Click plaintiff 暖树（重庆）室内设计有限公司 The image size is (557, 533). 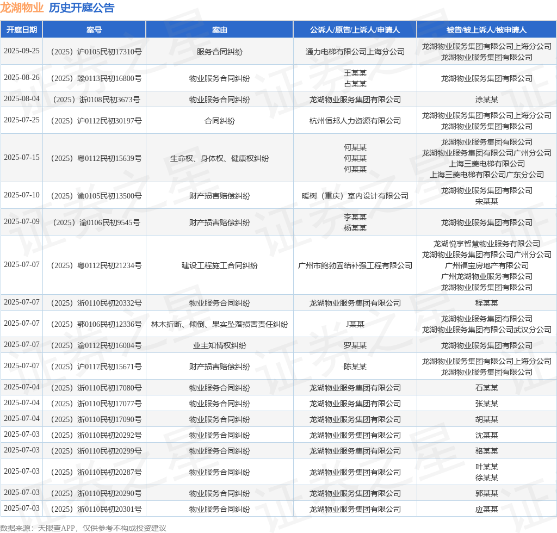tap(355, 196)
